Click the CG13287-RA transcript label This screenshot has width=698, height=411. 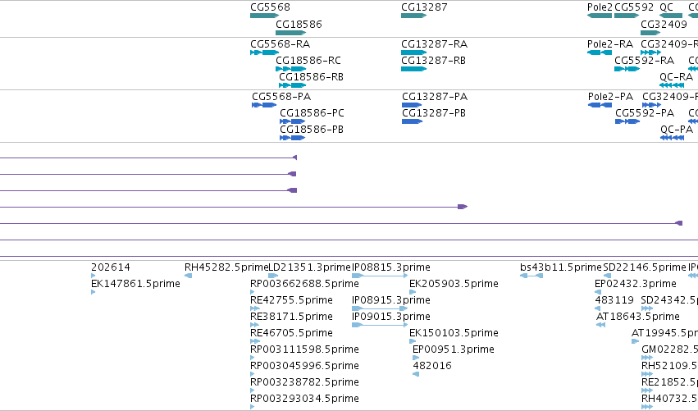tap(435, 44)
